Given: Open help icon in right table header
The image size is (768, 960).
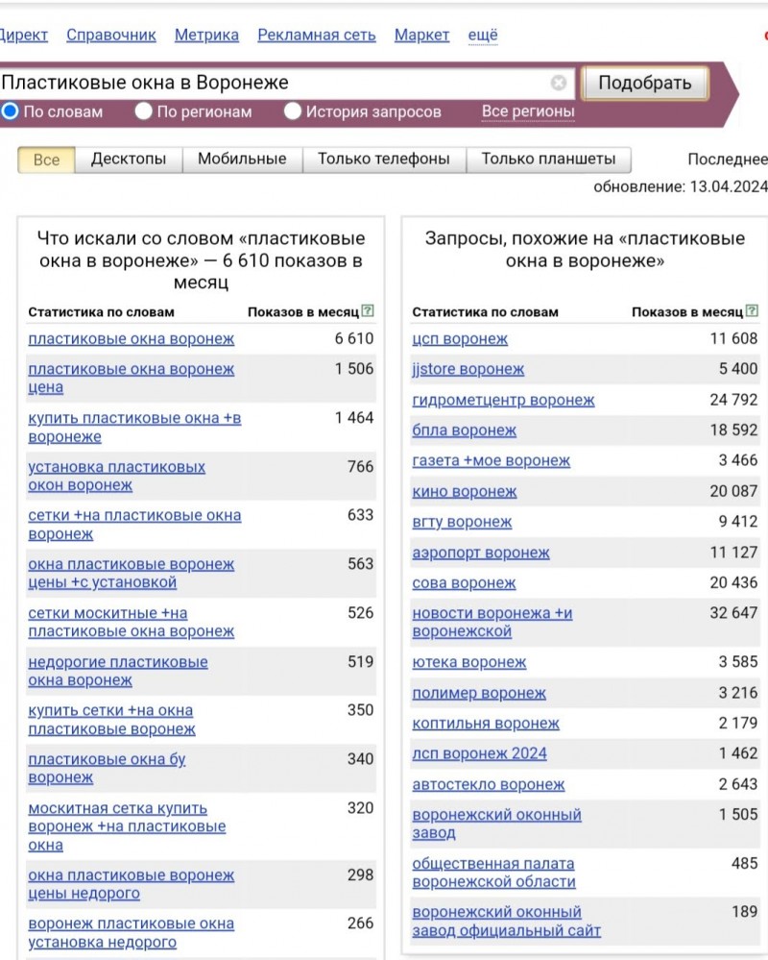Looking at the screenshot, I should [752, 311].
